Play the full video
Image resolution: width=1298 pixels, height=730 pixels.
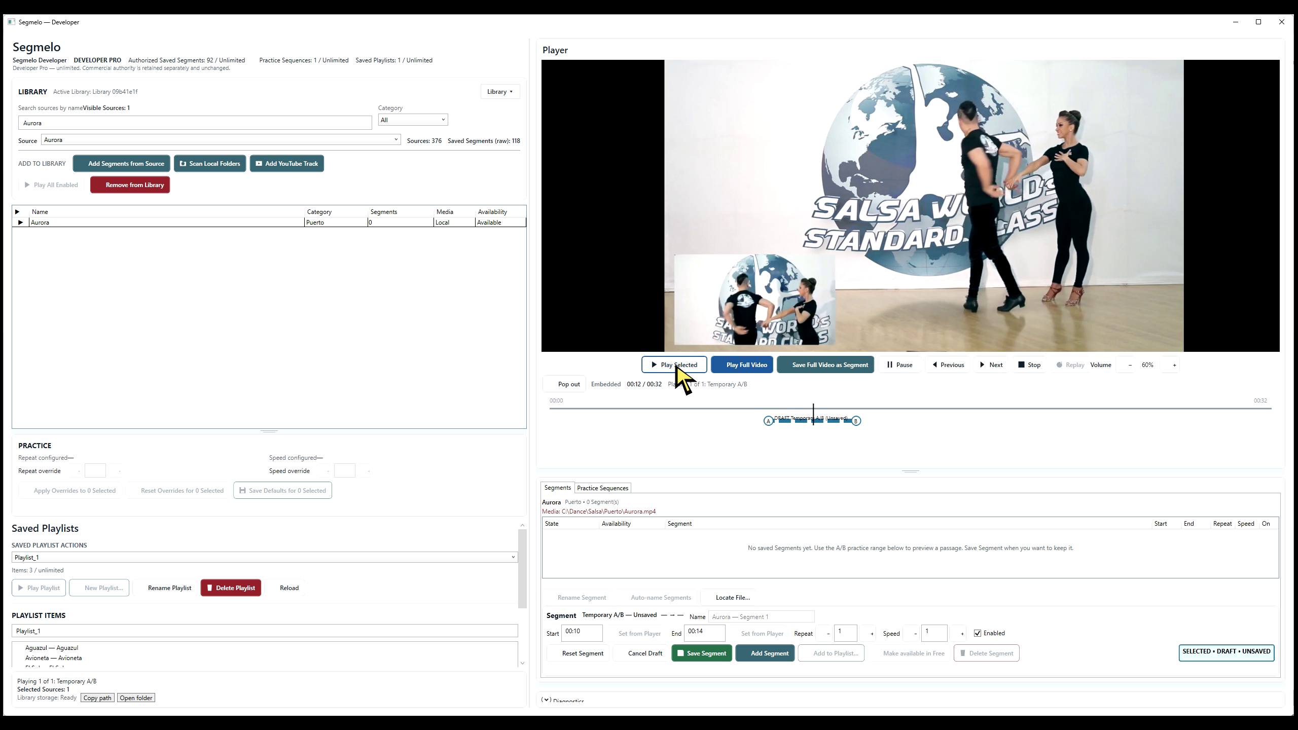pyautogui.click(x=742, y=364)
